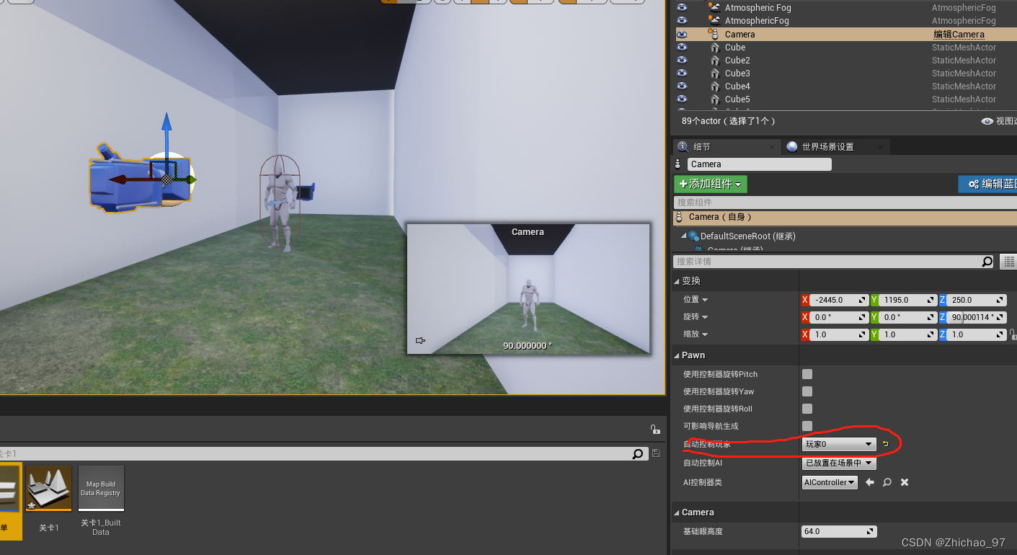Enable 可影响噪航生成 checkbox

807,426
